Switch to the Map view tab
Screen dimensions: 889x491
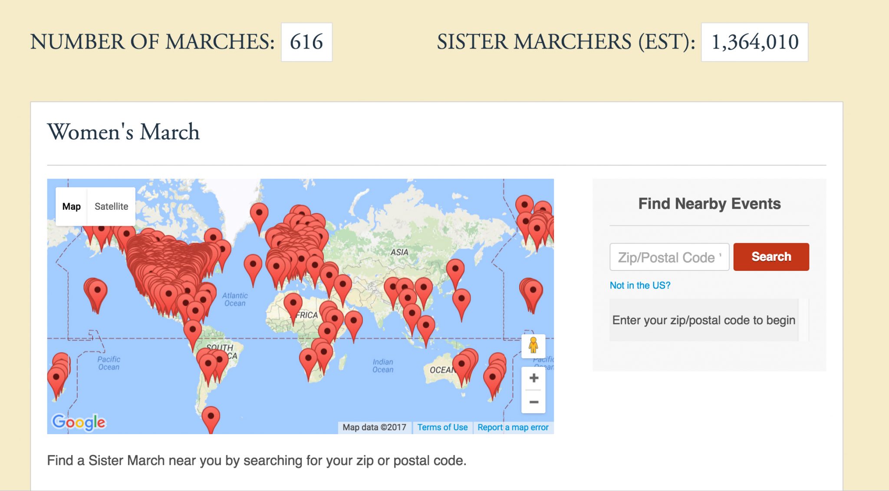point(71,206)
